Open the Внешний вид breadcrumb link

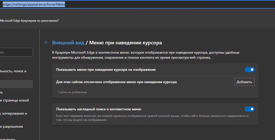[68, 43]
